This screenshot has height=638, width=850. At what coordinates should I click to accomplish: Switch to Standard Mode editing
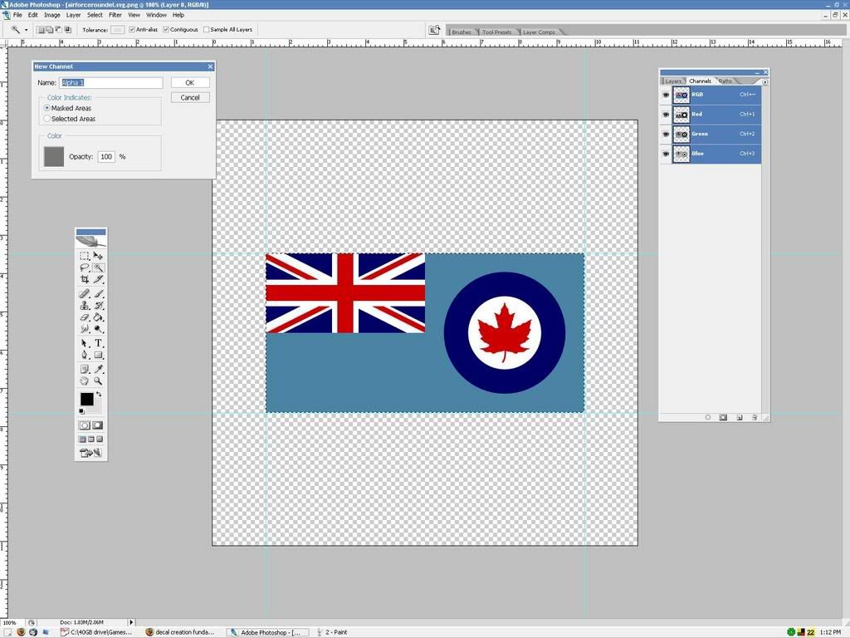click(84, 425)
